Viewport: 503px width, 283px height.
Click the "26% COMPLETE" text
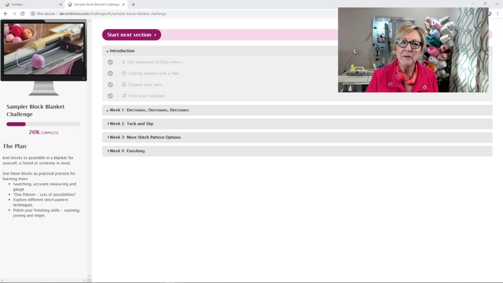tap(43, 132)
